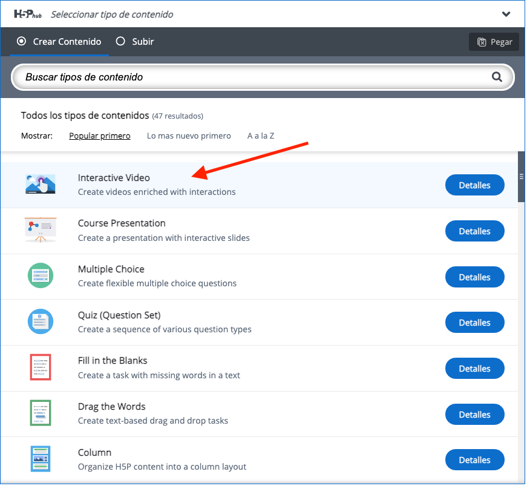The width and height of the screenshot is (527, 486).
Task: Click the Pegar paste button
Action: tap(495, 42)
